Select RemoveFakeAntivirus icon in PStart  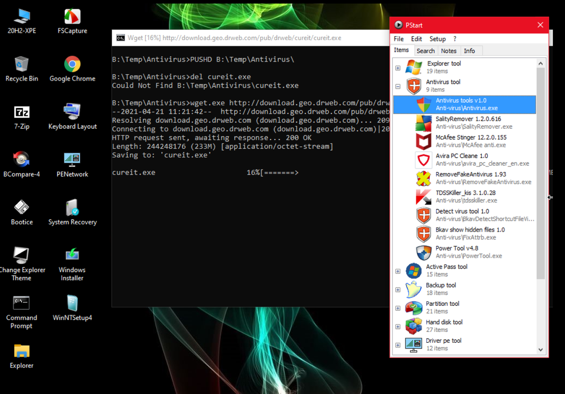tap(423, 178)
